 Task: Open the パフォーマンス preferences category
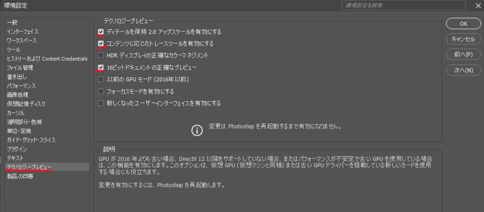21,86
